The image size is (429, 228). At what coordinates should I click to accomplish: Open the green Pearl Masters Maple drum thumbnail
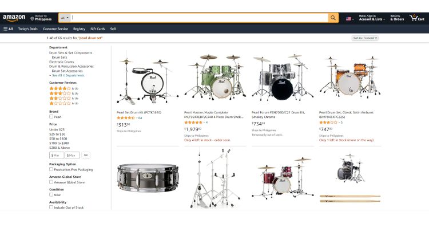point(215,77)
